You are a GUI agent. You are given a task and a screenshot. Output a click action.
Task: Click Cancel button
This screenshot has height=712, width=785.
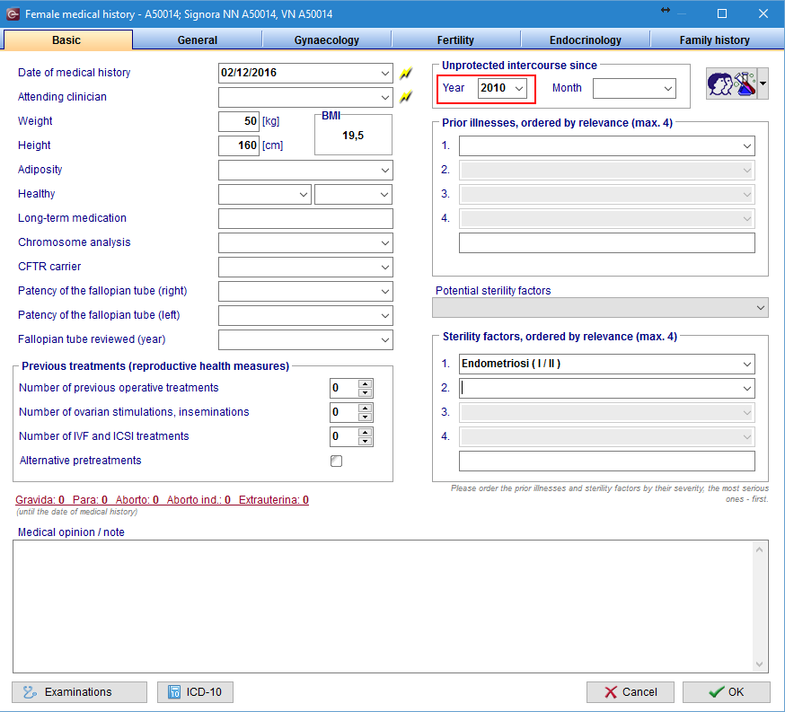tap(631, 692)
